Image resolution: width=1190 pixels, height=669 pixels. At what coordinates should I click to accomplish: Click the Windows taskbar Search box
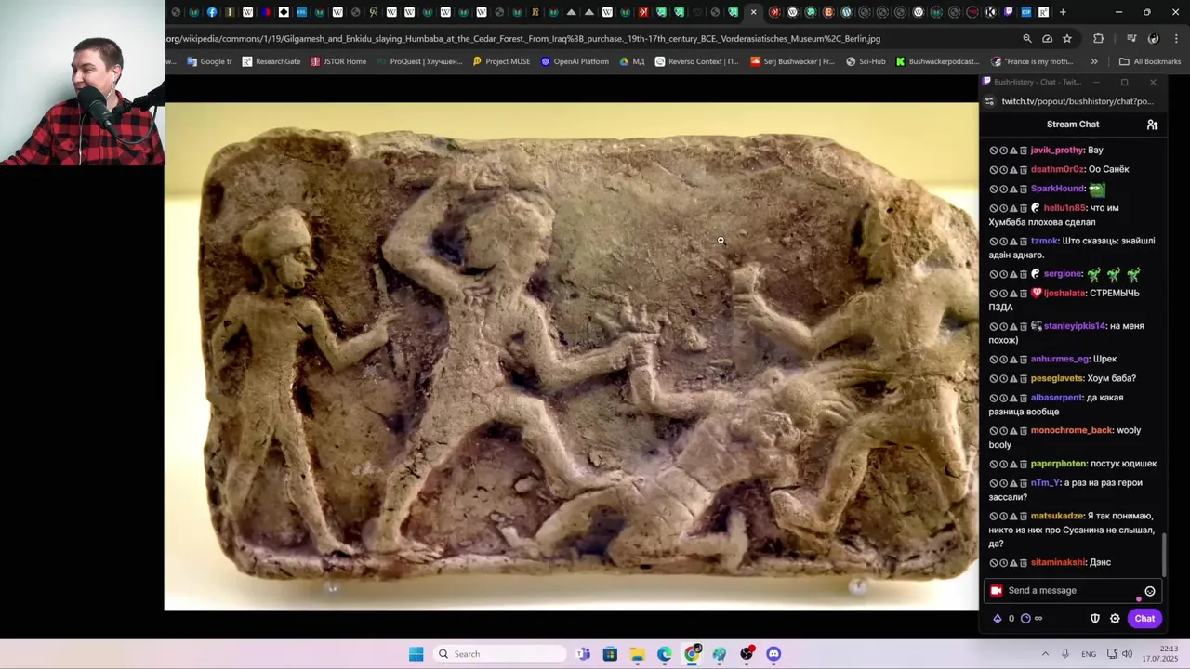click(x=501, y=654)
